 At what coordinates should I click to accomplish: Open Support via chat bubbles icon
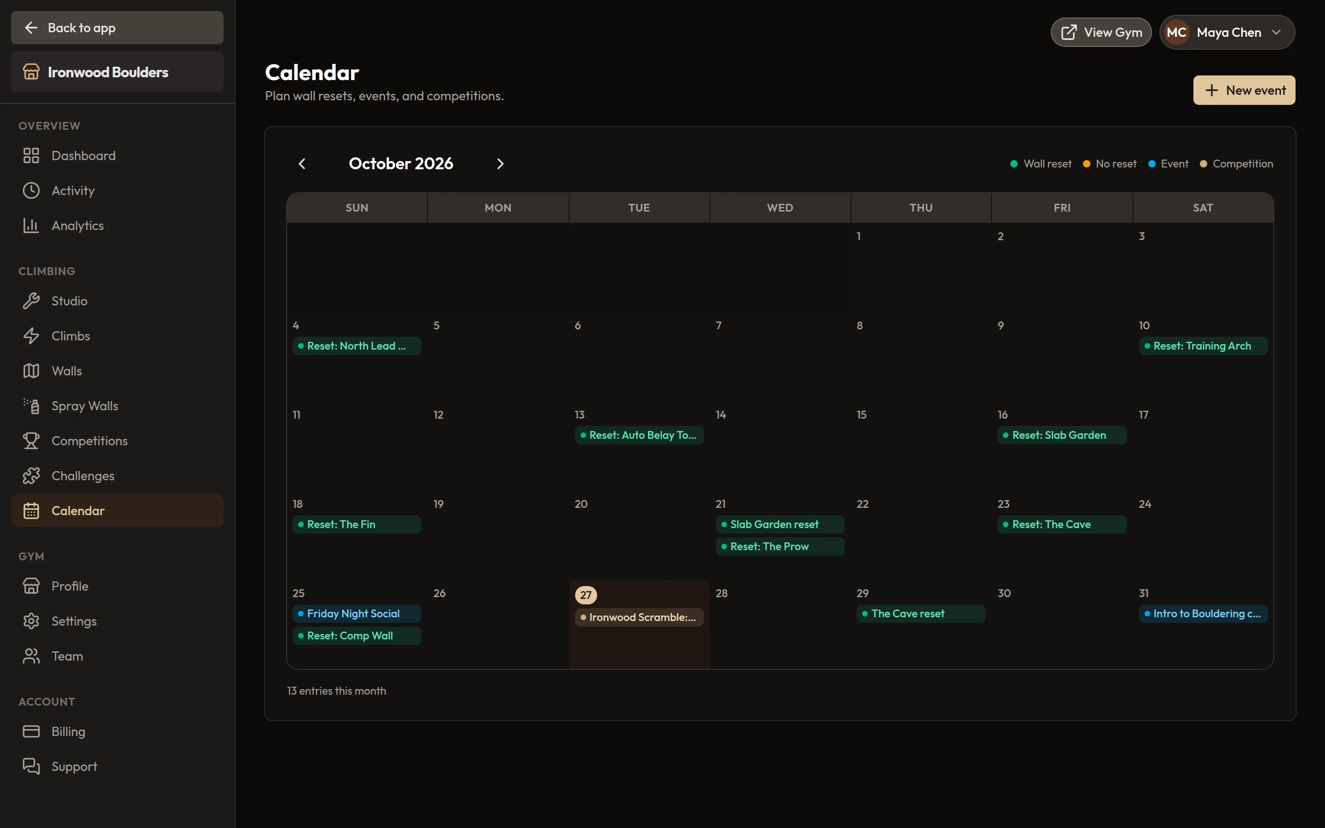pos(31,766)
